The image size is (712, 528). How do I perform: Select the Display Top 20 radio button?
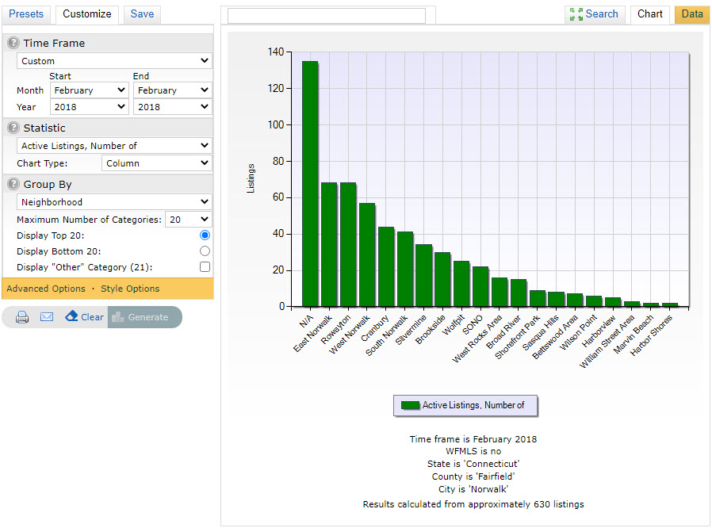coord(205,235)
